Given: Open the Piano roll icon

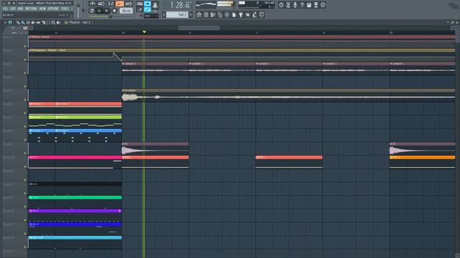Looking at the screenshot, I should point(213,14).
